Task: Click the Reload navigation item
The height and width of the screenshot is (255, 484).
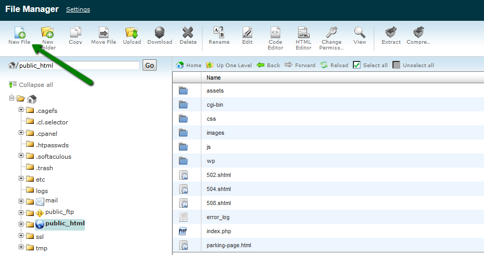Action: click(x=334, y=65)
